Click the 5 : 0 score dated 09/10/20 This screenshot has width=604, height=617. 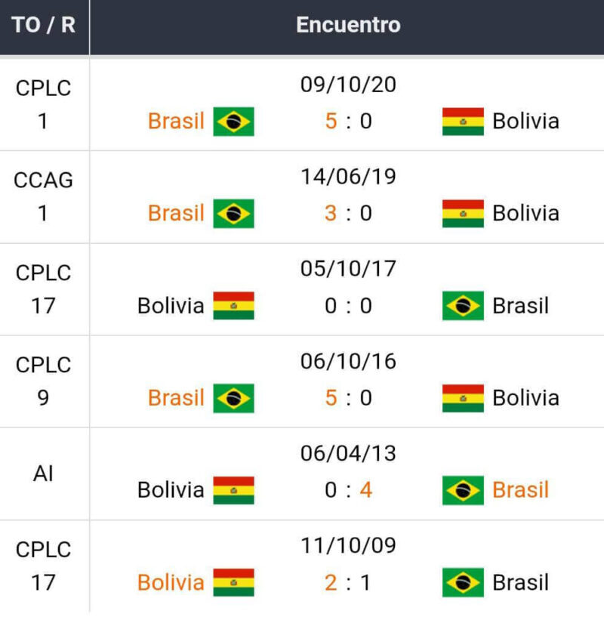point(348,122)
